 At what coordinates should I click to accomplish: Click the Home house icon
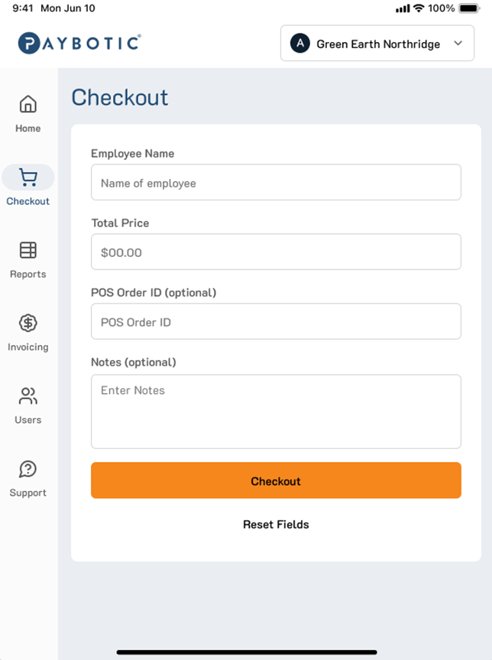click(28, 104)
